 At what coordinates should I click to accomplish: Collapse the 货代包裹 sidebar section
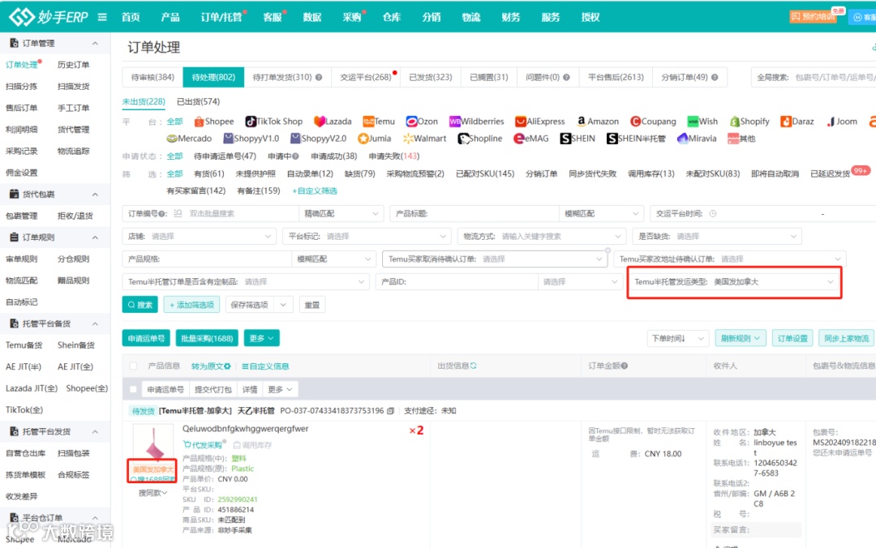coord(95,195)
